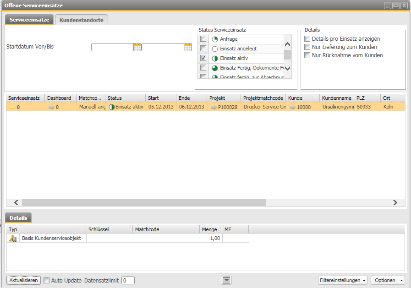The width and height of the screenshot is (411, 288).
Task: Collapse the panel using the bottom-center arrow button
Action: click(226, 280)
